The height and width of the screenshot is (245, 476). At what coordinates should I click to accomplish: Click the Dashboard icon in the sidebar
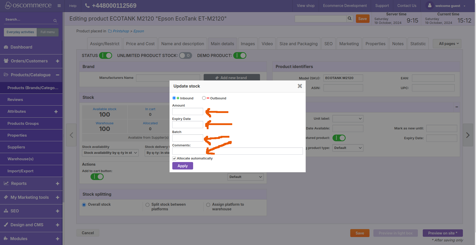6,47
